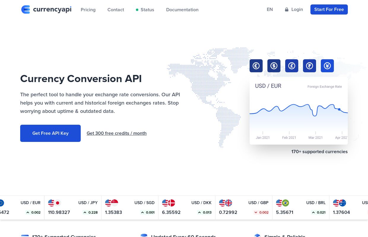Click the currencyapi logo
Screen dimensions: 368x237
tap(46, 9)
